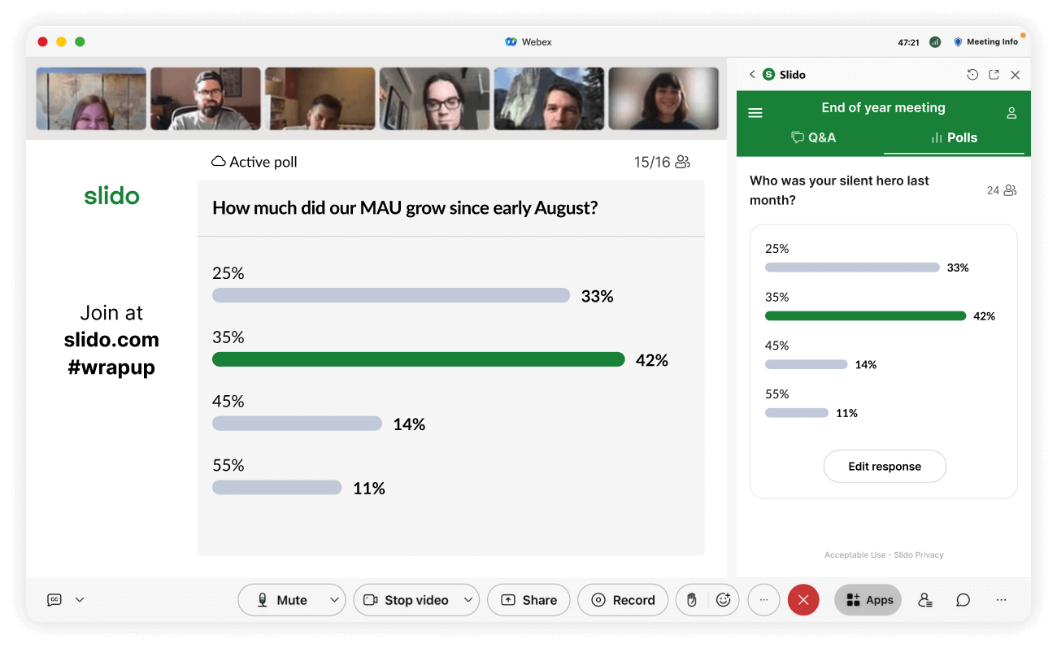Viewport: 1057px width, 648px height.
Task: Open the Slido hamburger menu
Action: [755, 113]
